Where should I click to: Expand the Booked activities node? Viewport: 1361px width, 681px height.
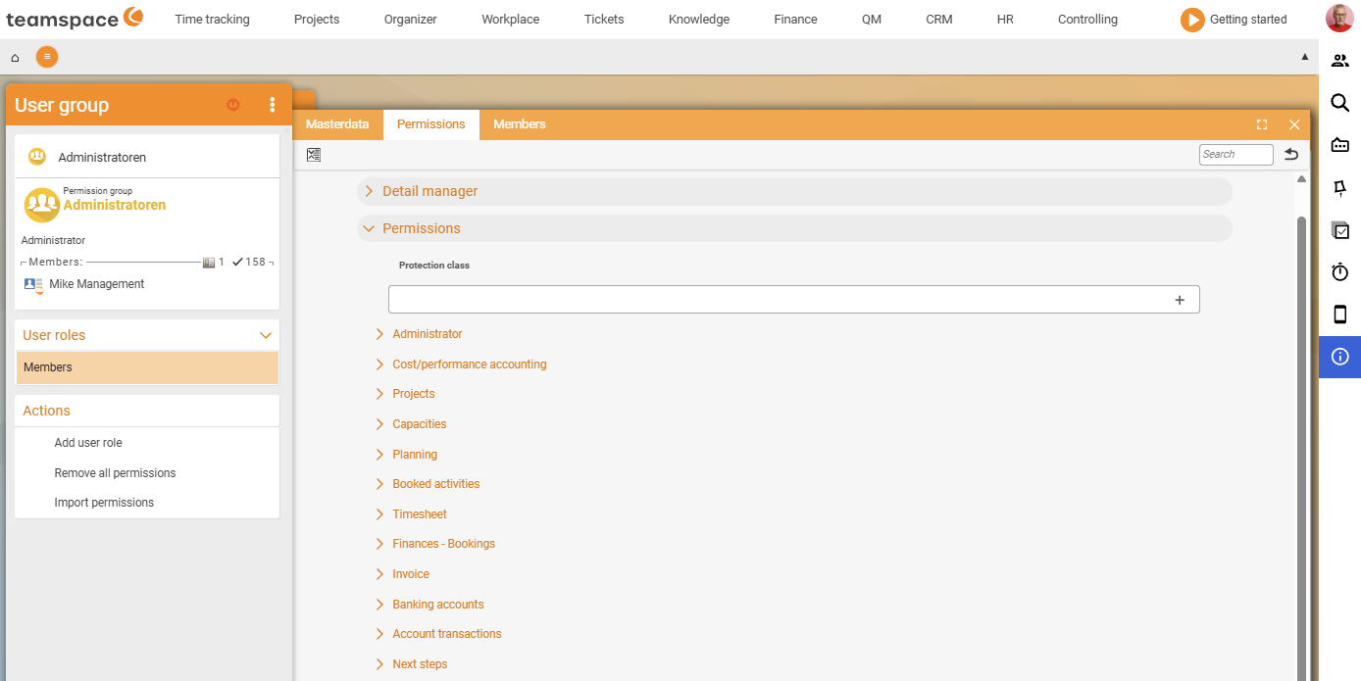(x=379, y=484)
